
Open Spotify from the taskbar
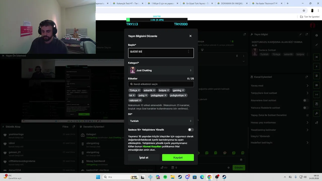[165, 177]
